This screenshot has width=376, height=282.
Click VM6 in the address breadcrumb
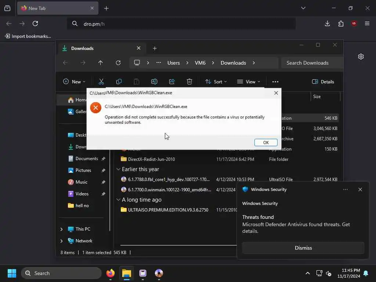(200, 63)
